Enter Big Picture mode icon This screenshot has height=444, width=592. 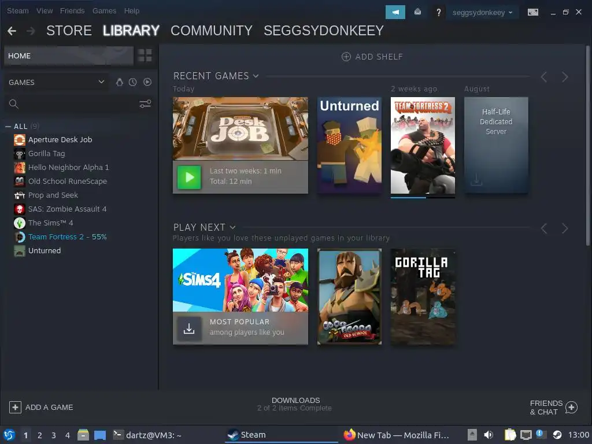click(532, 13)
